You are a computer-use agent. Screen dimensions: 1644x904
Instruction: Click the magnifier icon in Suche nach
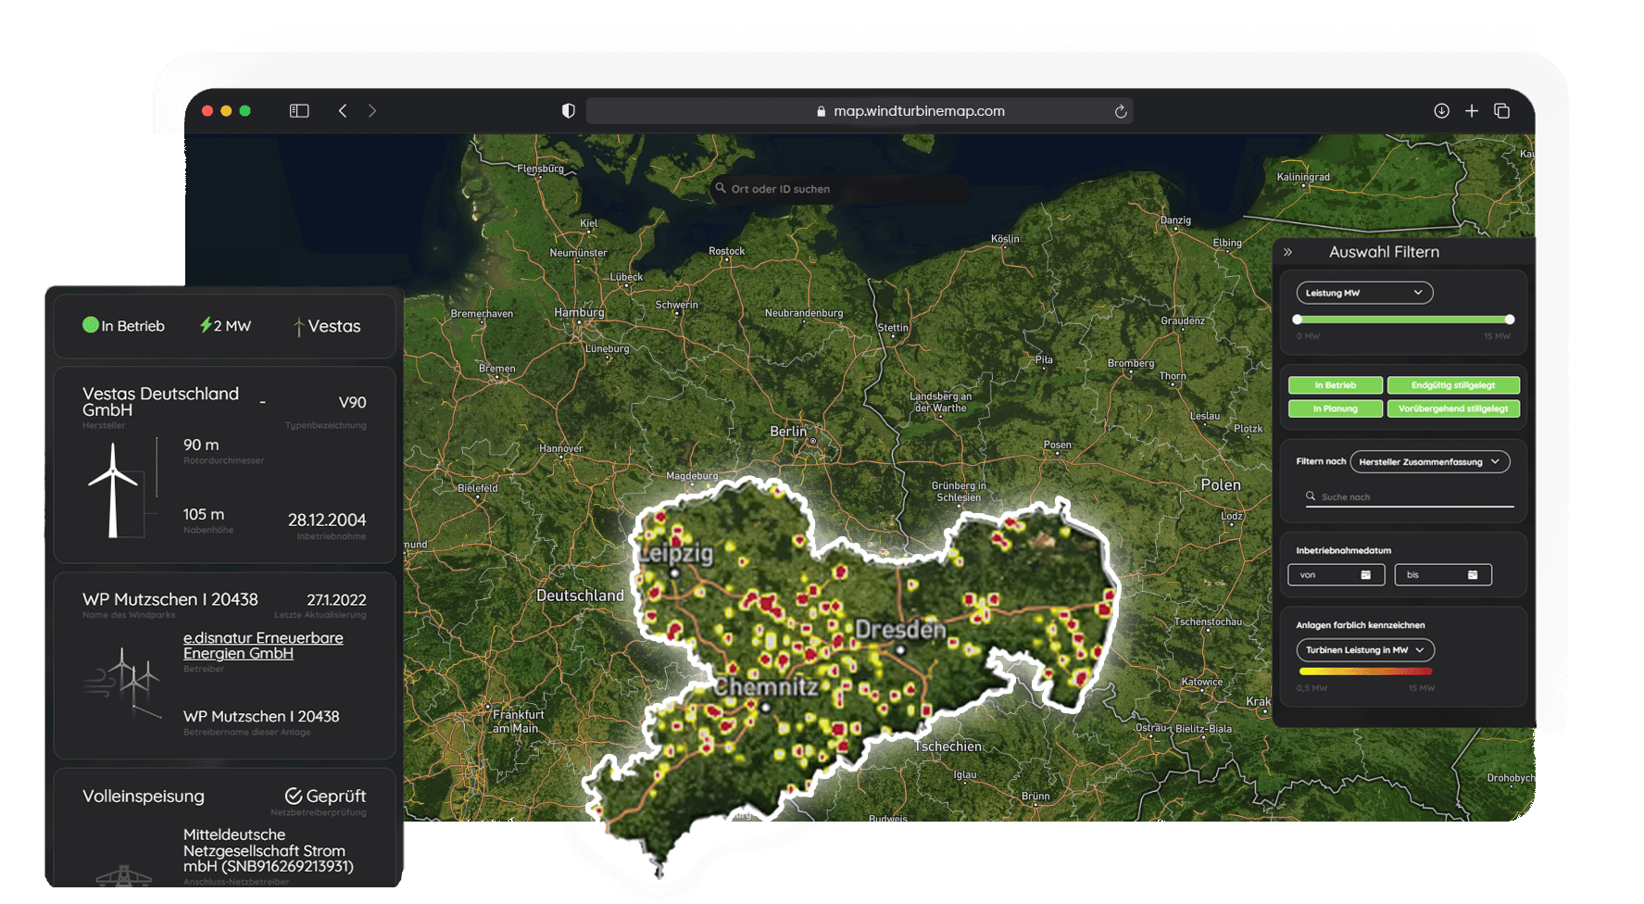1311,496
